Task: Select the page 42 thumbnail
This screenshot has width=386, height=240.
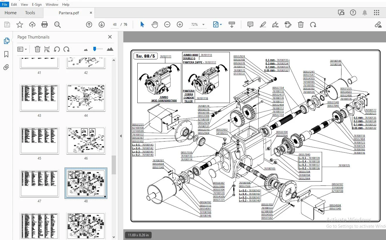Action: click(x=86, y=63)
